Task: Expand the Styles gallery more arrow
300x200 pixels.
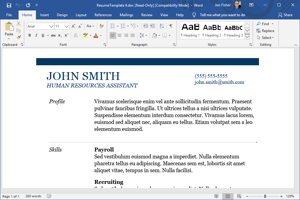Action: (x=247, y=37)
